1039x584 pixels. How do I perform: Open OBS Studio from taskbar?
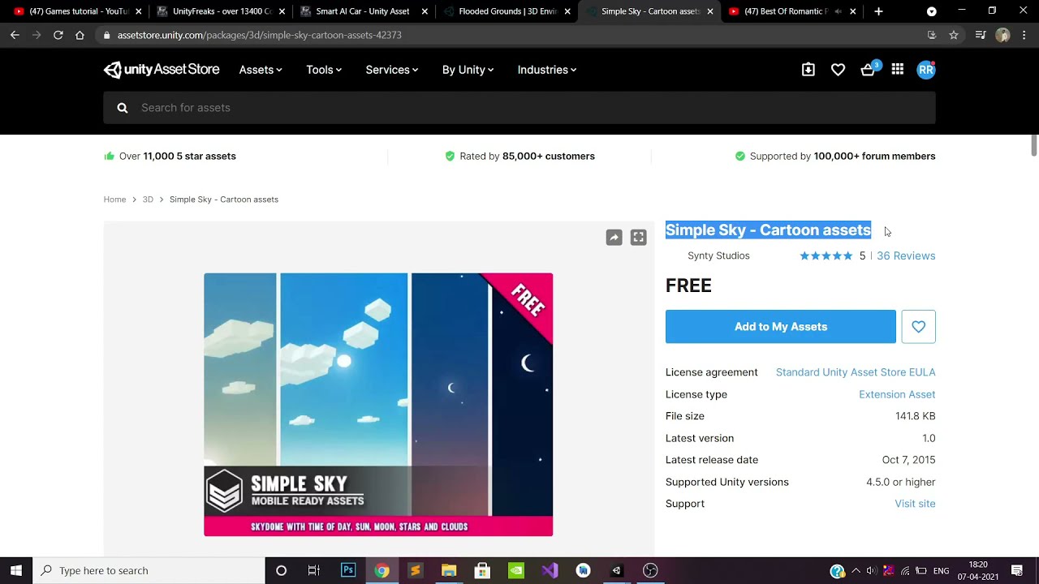coord(650,570)
